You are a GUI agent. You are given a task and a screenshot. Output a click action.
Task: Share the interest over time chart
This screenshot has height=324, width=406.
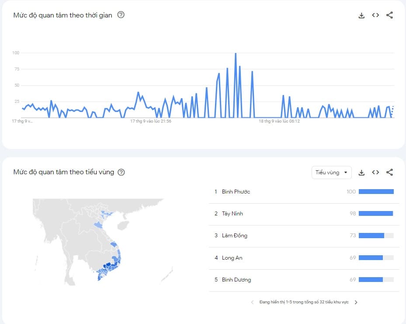pos(389,15)
